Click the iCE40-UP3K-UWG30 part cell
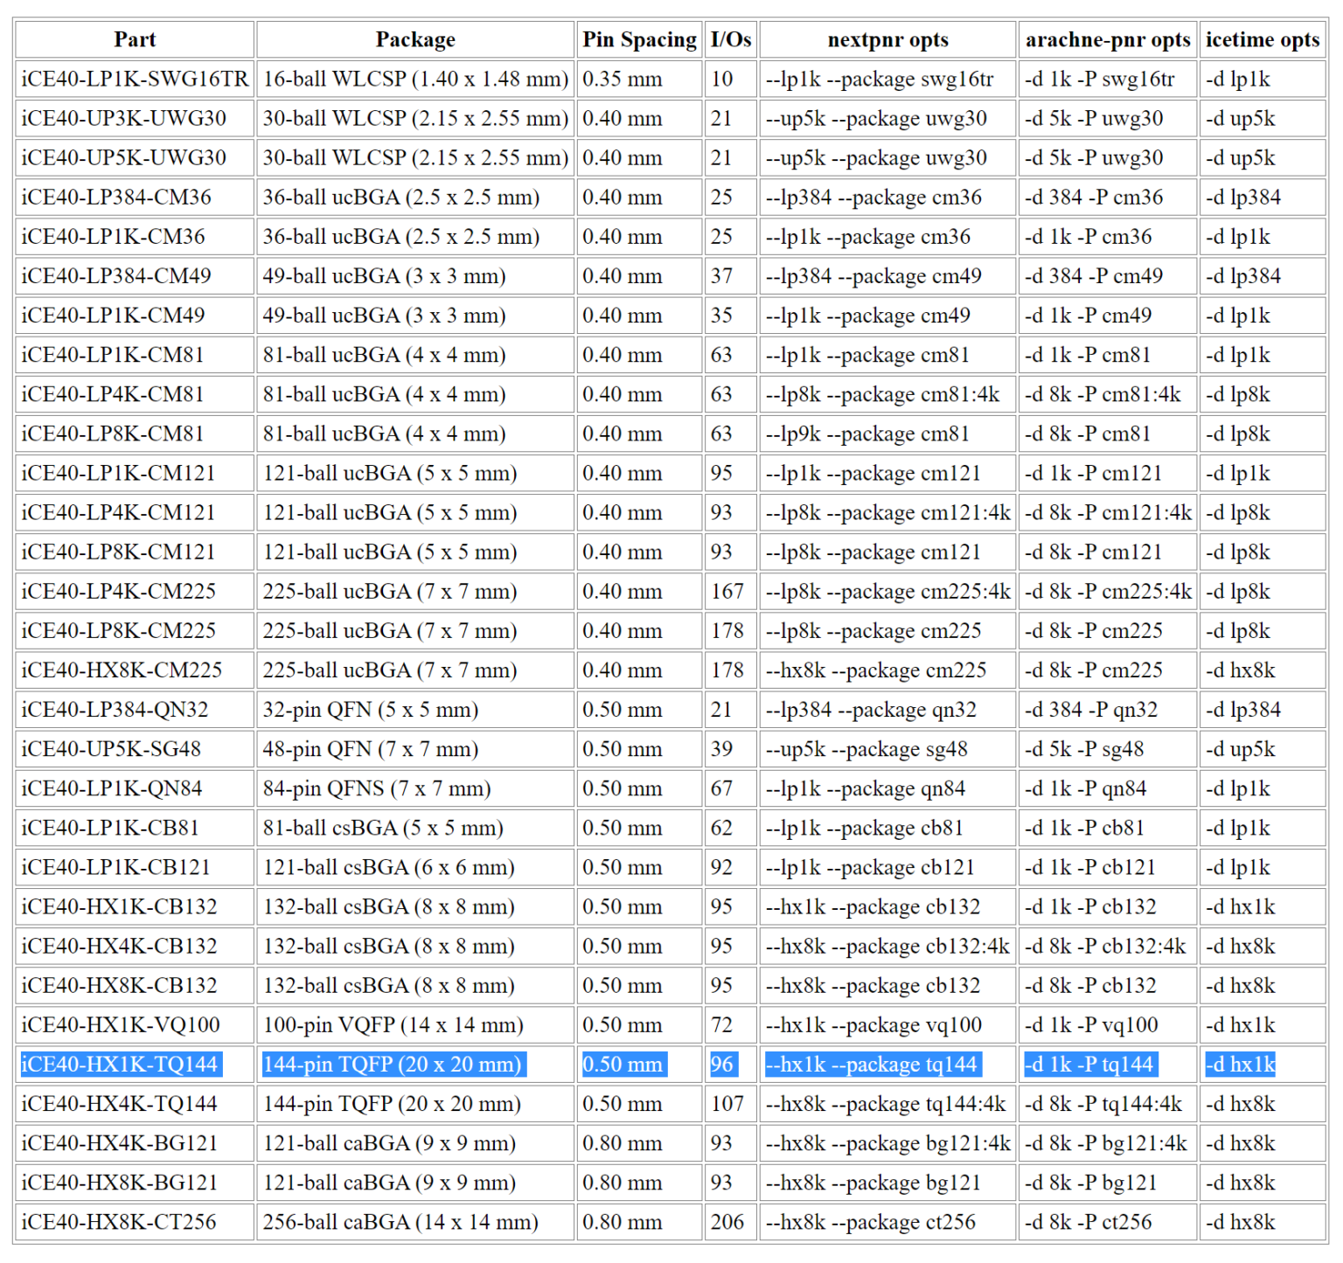The width and height of the screenshot is (1343, 1263). [x=123, y=118]
